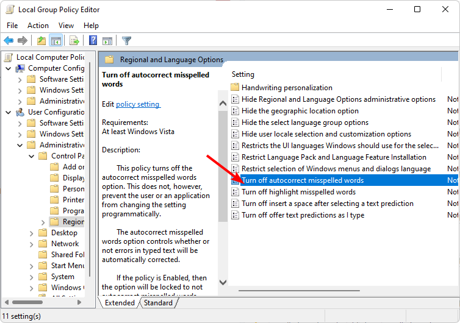Click the Printer folder icon in tree

coord(54,200)
